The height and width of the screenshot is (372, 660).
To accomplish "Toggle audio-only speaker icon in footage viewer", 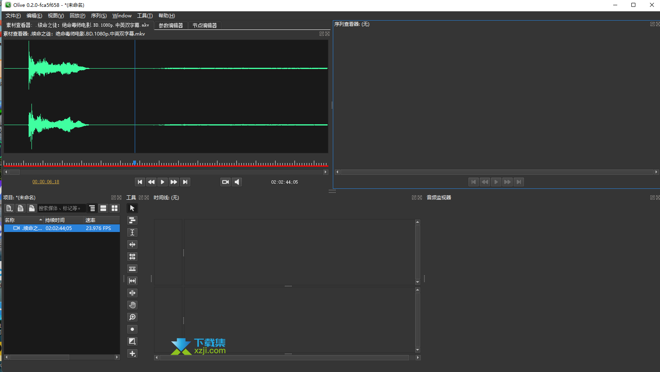I will pos(237,182).
